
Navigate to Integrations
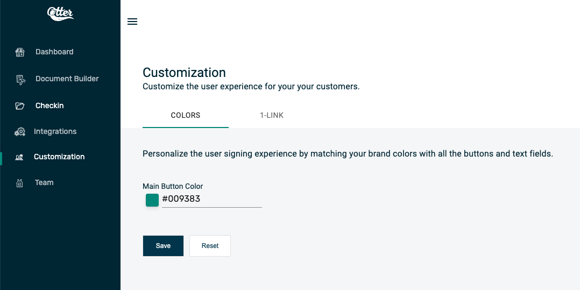click(55, 131)
